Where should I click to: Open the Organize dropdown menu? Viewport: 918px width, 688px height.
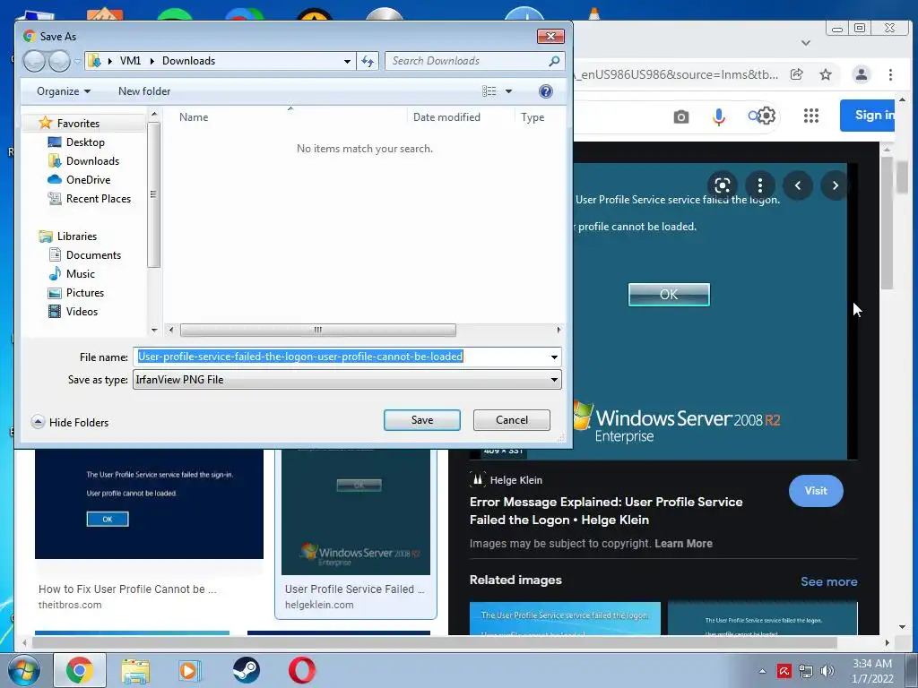[x=64, y=91]
